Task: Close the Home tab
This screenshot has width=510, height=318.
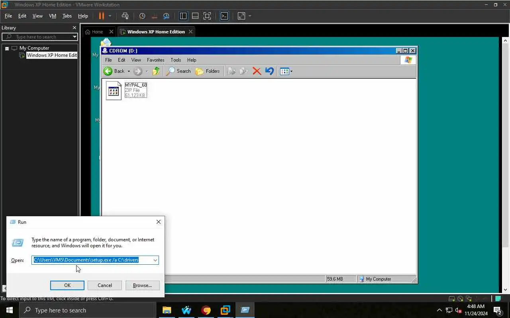Action: click(x=111, y=32)
